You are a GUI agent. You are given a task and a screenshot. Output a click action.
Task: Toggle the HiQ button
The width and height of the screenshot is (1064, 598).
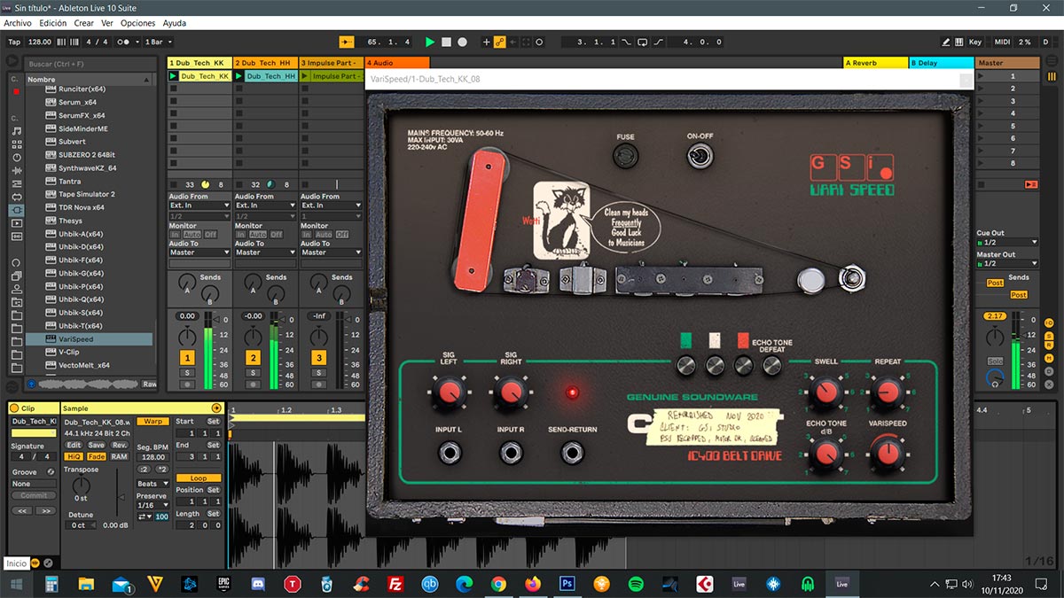tap(74, 456)
